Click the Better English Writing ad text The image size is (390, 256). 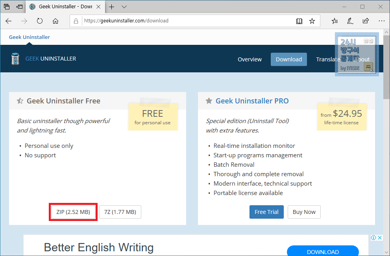tap(99, 247)
